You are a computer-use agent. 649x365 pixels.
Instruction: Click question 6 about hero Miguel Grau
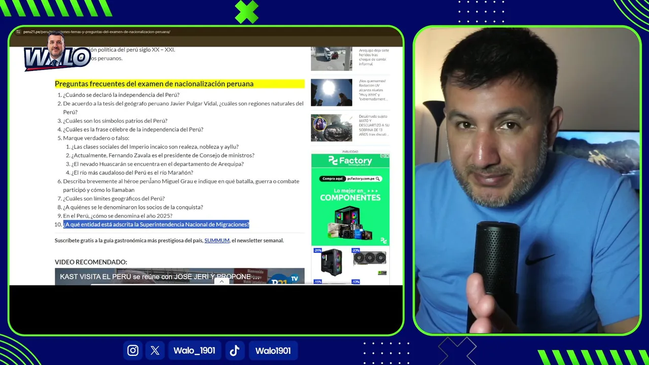tap(181, 185)
